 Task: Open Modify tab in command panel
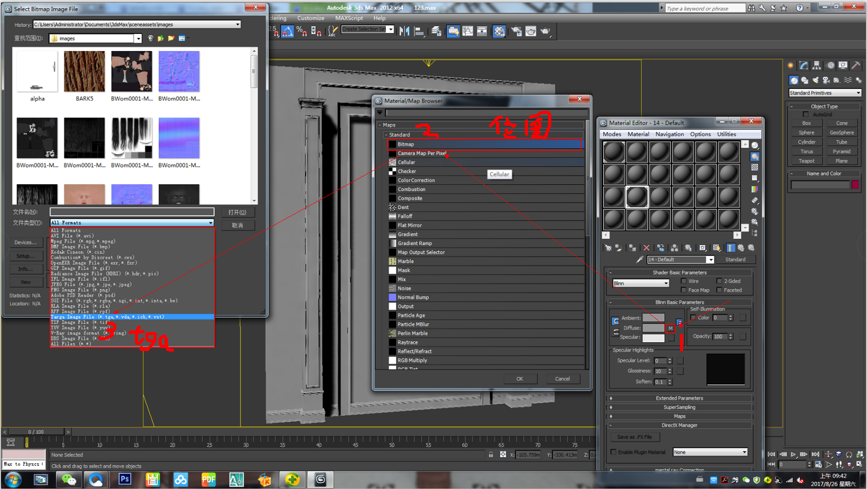click(x=804, y=65)
